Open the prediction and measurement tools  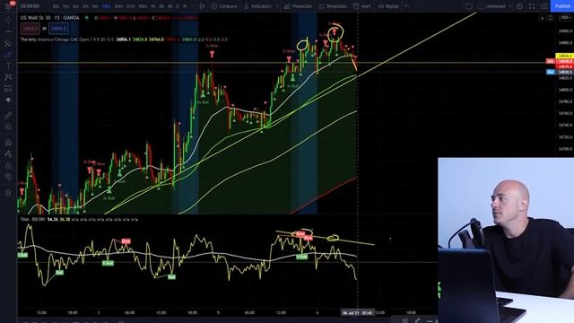(8, 89)
